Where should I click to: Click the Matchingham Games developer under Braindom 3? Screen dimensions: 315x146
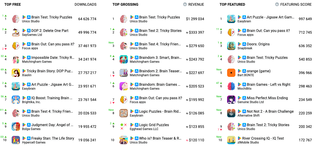click(x=145, y=62)
